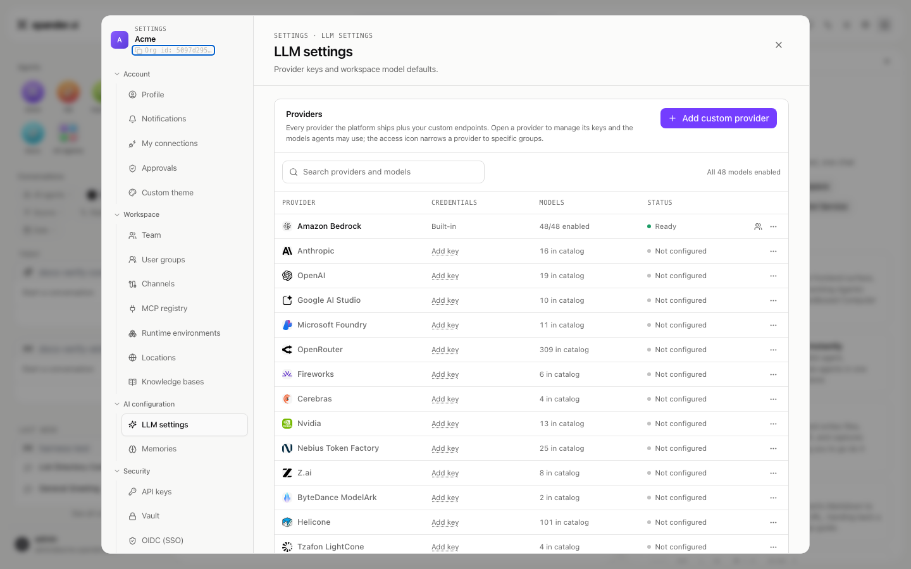The height and width of the screenshot is (569, 911).
Task: Click the Amazon Bedrock provider logo icon
Action: [287, 226]
